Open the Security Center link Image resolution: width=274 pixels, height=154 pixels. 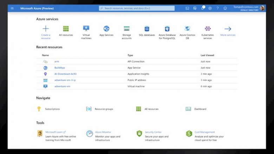[x=153, y=132]
